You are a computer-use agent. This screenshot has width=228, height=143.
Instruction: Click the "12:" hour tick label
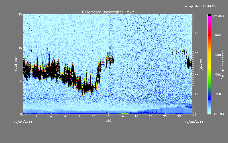108,116
